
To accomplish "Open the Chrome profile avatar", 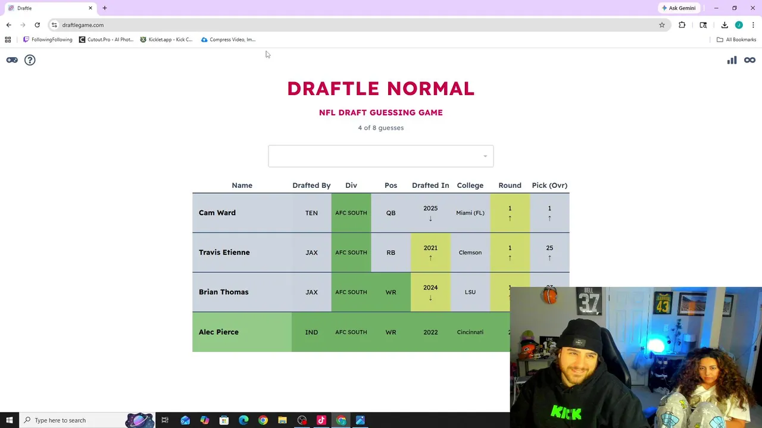I will (x=739, y=25).
